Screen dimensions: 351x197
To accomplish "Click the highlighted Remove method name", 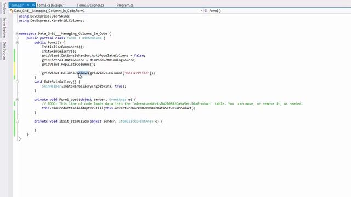I will pos(82,73).
